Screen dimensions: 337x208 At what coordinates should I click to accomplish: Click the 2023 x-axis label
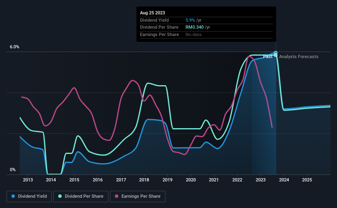[x=261, y=180]
